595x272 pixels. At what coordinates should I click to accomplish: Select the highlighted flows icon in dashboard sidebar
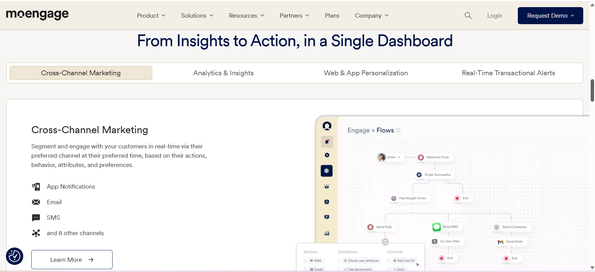[326, 171]
